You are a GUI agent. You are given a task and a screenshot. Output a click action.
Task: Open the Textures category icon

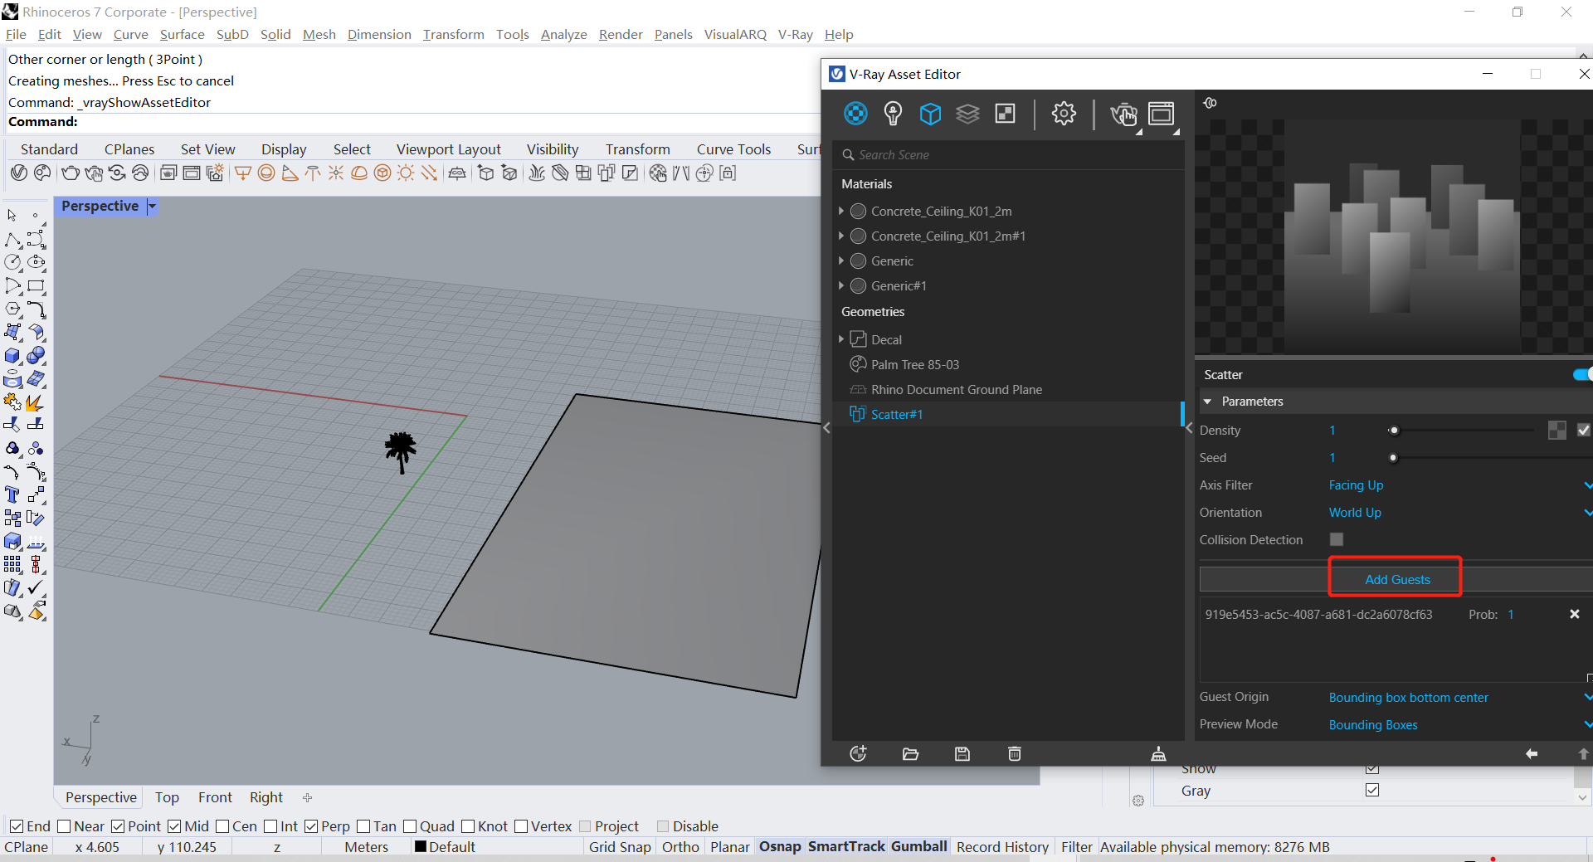click(1005, 114)
